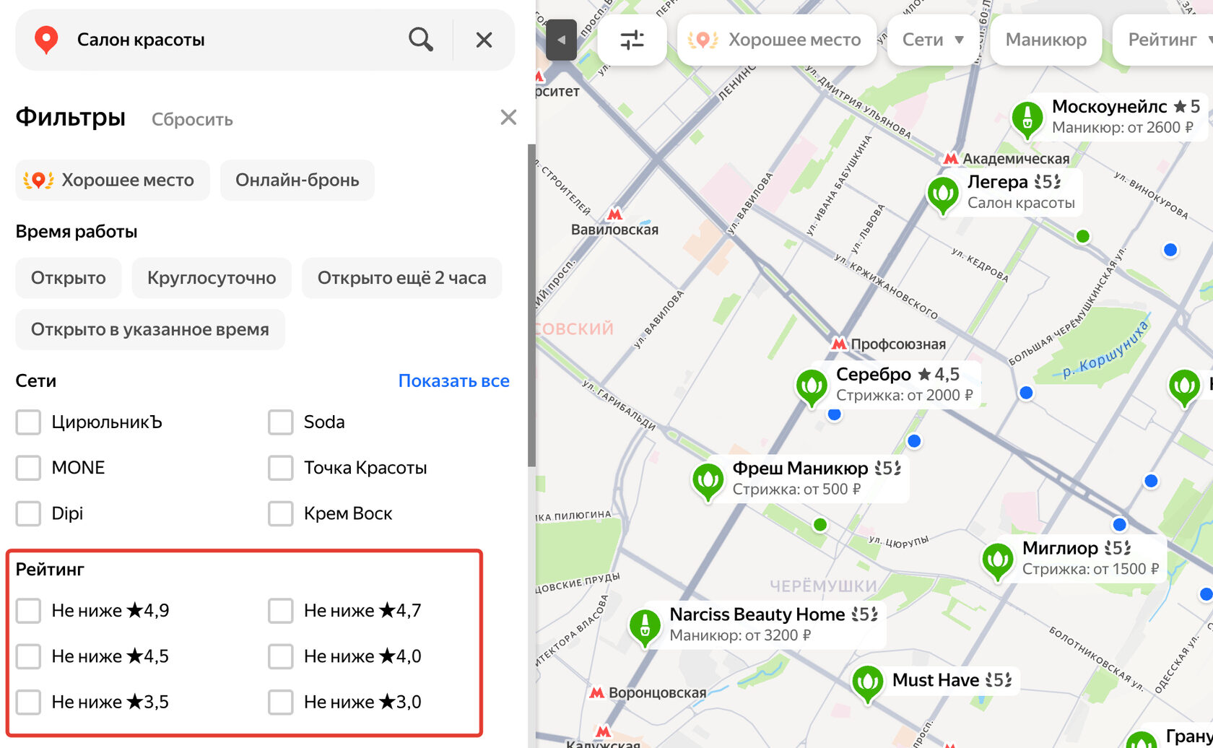Viewport: 1213px width, 748px height.
Task: Click the magnifying glass search icon
Action: (x=421, y=40)
